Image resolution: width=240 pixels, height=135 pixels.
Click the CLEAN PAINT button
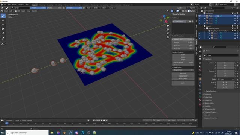coord(183,76)
